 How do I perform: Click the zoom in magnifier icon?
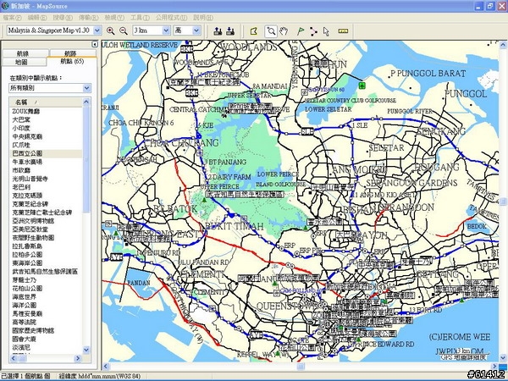pyautogui.click(x=110, y=30)
